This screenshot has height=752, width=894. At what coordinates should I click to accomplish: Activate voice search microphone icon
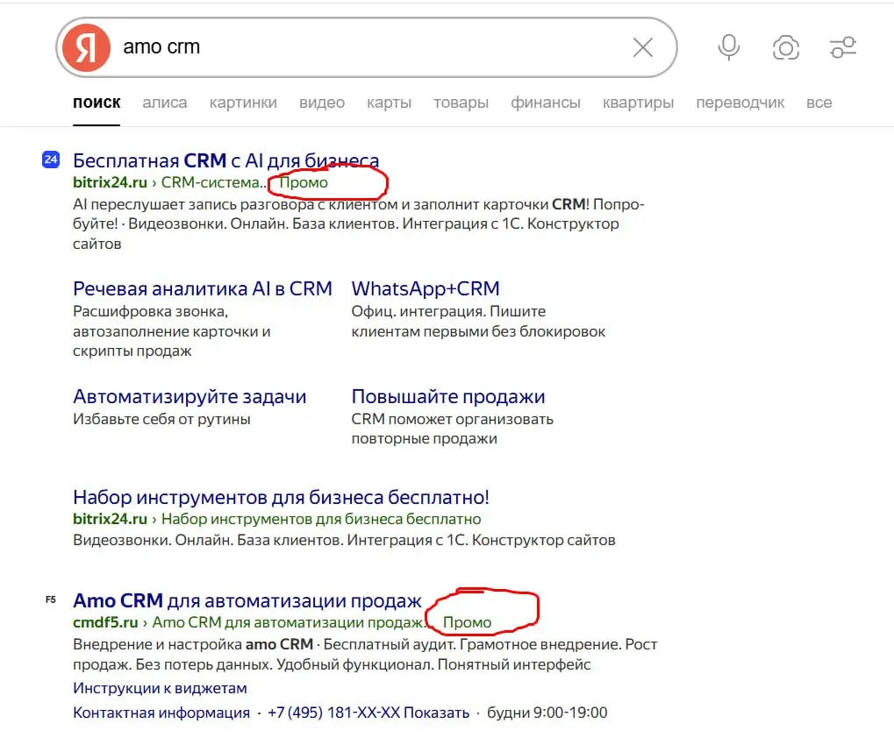729,47
